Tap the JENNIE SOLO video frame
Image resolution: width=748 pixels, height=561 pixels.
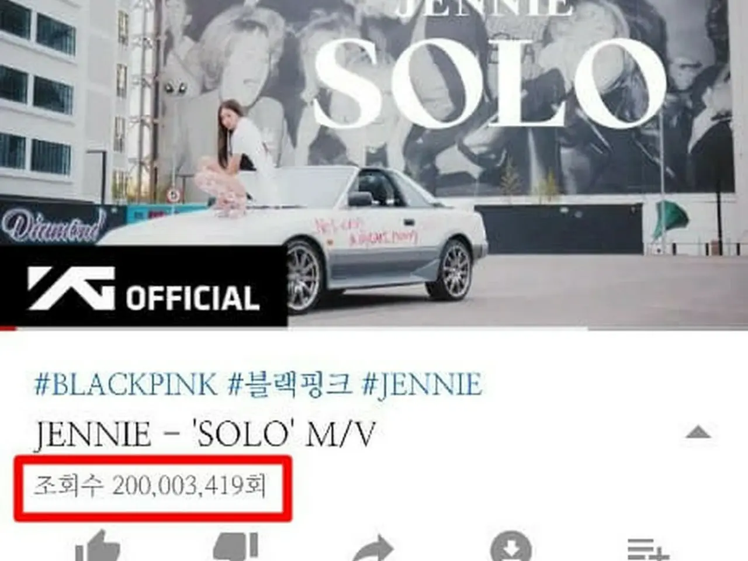point(374,164)
